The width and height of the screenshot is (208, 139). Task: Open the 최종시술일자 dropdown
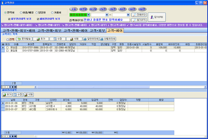(88, 15)
